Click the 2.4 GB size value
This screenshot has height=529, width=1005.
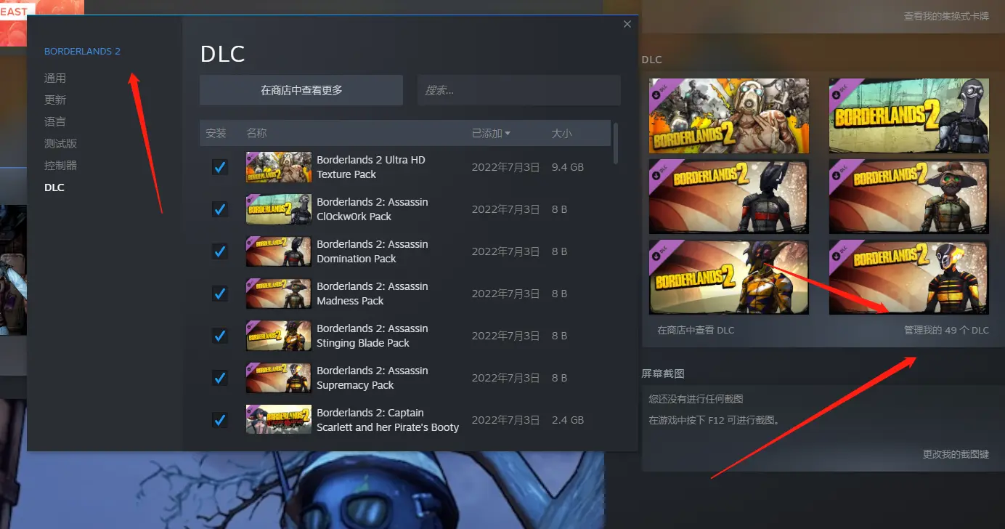coord(568,420)
